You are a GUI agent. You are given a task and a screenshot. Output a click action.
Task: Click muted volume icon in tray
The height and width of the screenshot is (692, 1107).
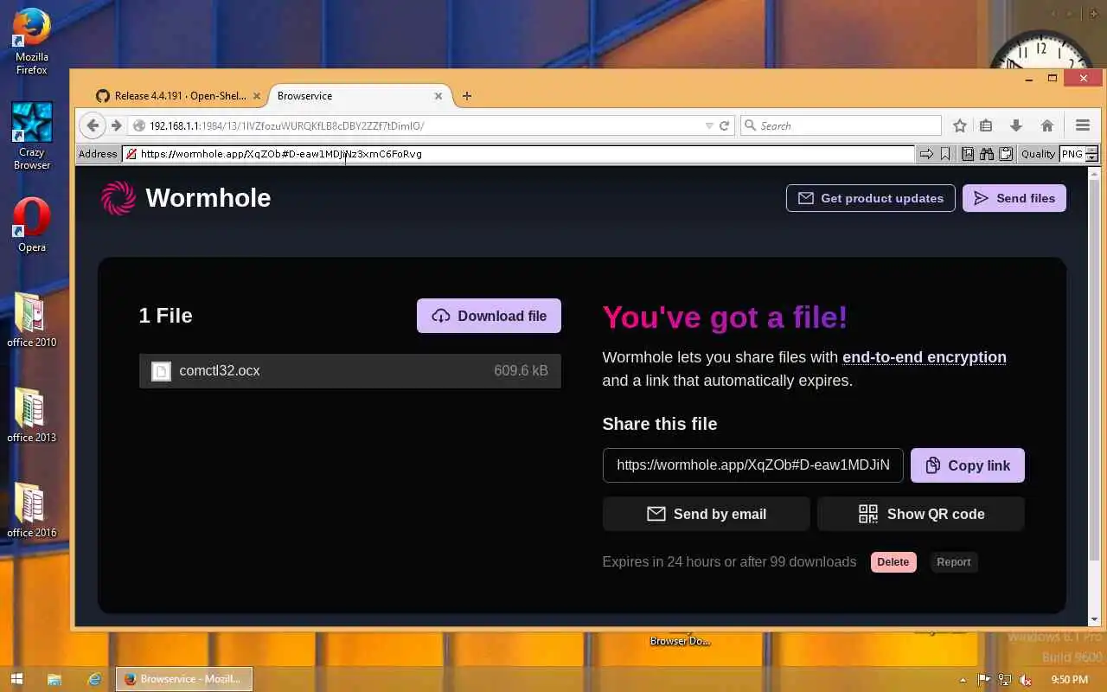1025,680
